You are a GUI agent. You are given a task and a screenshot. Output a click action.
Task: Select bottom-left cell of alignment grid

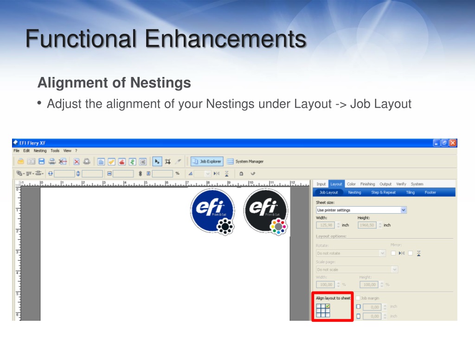coord(318,315)
